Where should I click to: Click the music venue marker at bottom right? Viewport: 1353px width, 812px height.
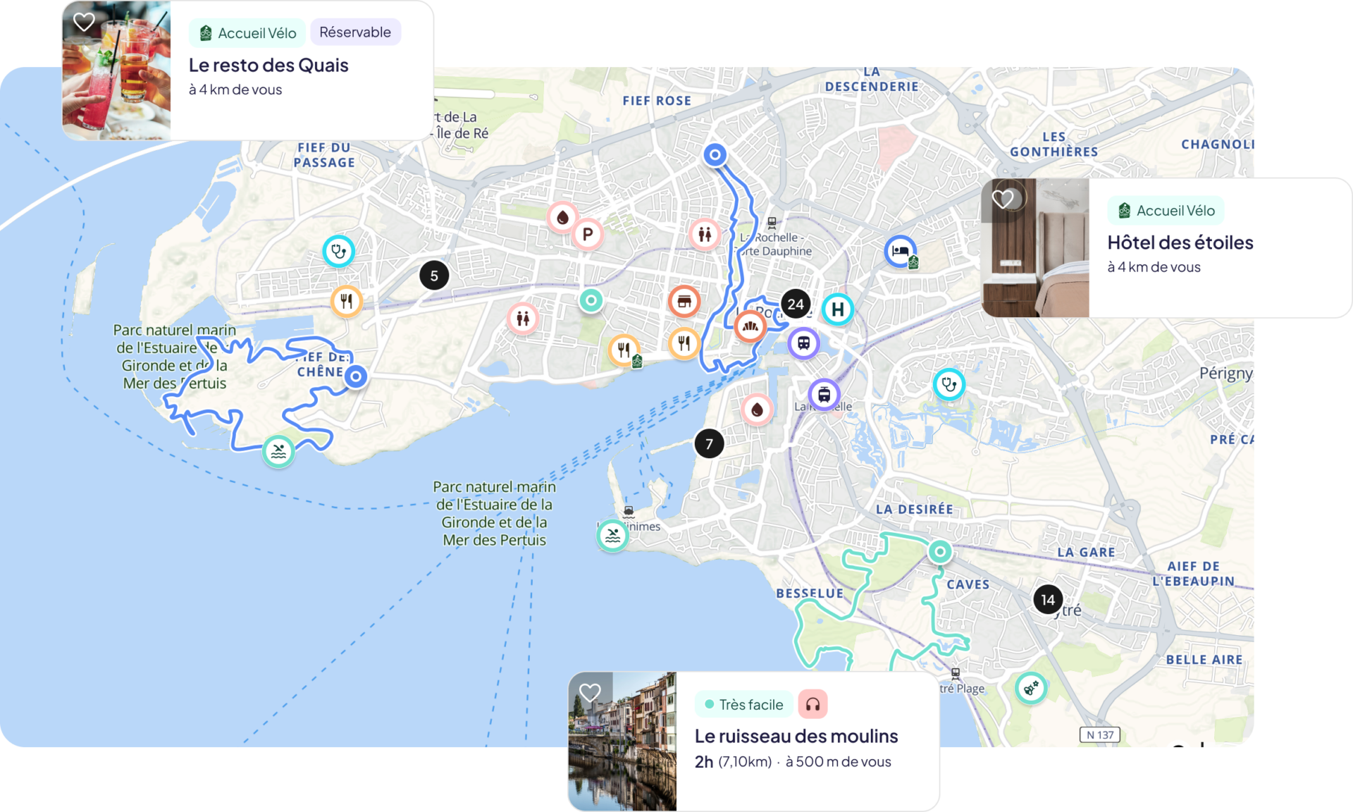point(1030,687)
